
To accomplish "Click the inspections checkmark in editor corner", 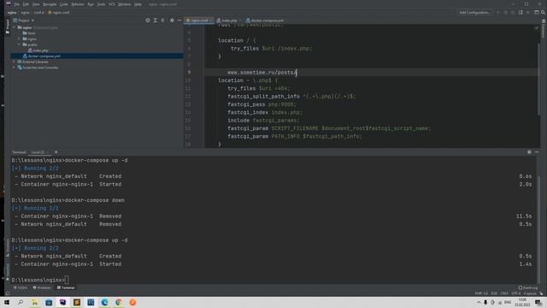I will tap(537, 27).
